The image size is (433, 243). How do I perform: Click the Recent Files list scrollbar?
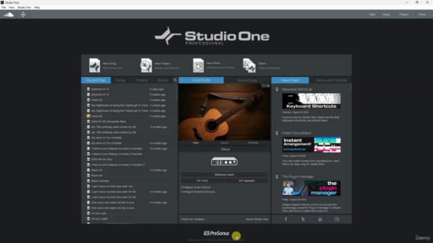[177, 94]
